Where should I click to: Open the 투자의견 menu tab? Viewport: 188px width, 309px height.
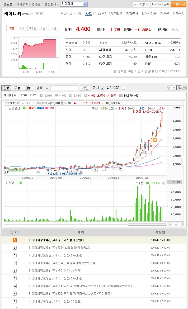point(117,14)
